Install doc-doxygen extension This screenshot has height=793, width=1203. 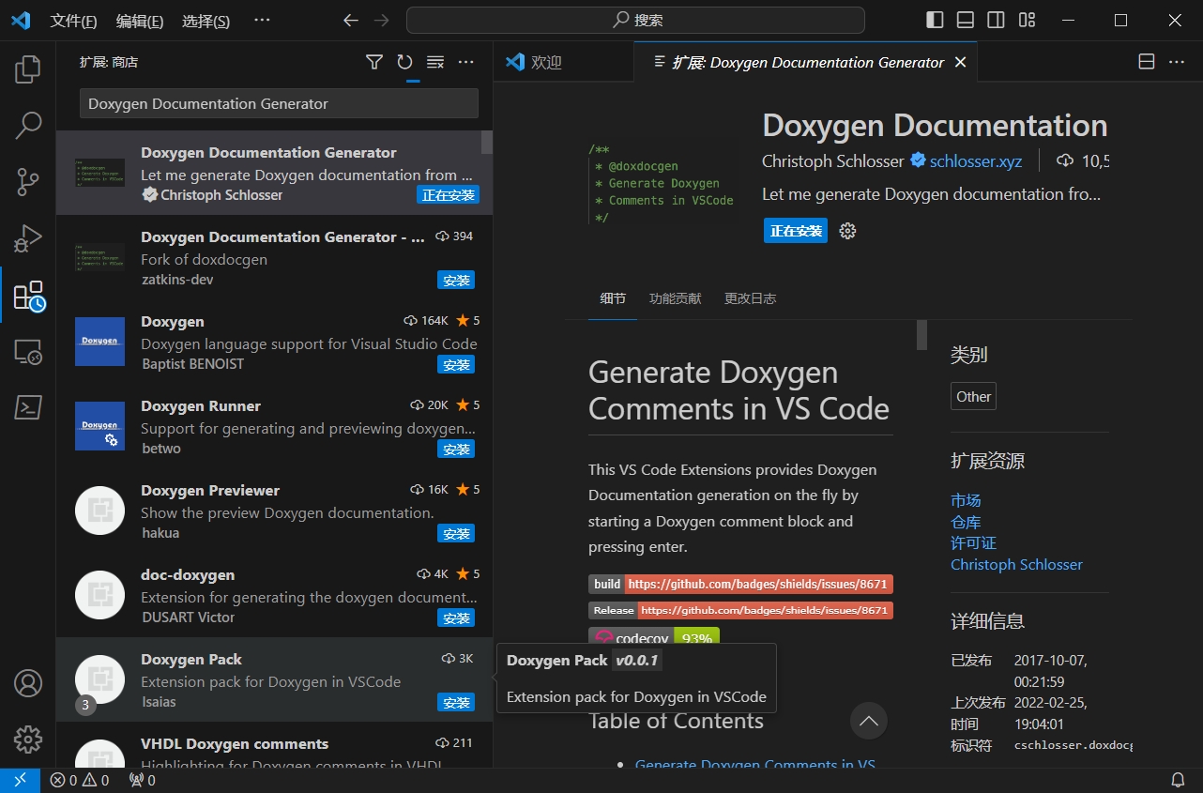pyautogui.click(x=456, y=618)
